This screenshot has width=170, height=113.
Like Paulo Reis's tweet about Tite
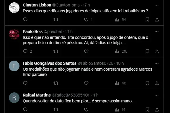(x=86, y=51)
